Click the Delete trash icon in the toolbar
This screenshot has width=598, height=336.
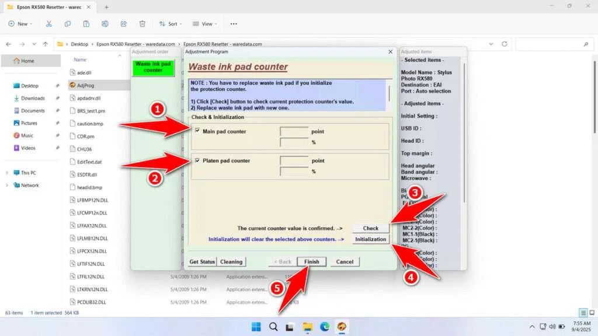tap(142, 24)
